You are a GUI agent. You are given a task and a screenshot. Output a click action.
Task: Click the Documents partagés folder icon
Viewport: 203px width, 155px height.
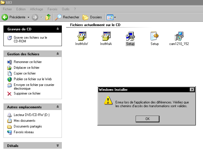click(x=9, y=126)
